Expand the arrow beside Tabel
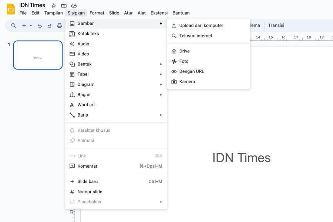 (161, 74)
